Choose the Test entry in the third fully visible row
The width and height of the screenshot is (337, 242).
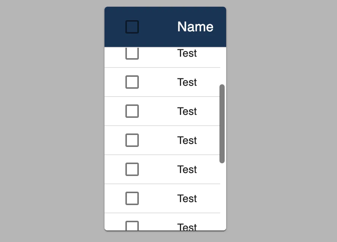tap(187, 140)
